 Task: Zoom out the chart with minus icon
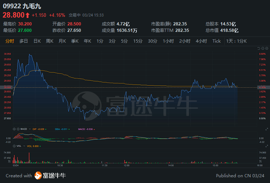coord(263,48)
